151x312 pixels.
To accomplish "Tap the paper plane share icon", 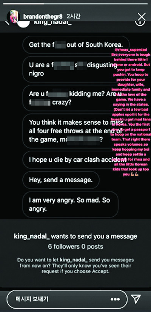I will [136, 299].
